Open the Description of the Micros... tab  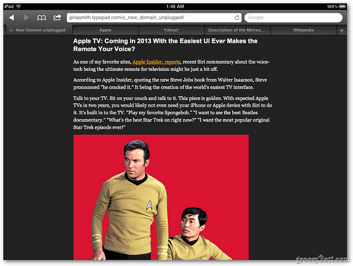[237, 30]
